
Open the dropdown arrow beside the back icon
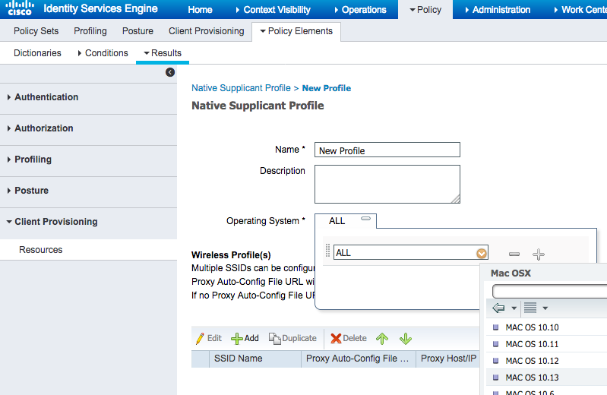click(514, 308)
